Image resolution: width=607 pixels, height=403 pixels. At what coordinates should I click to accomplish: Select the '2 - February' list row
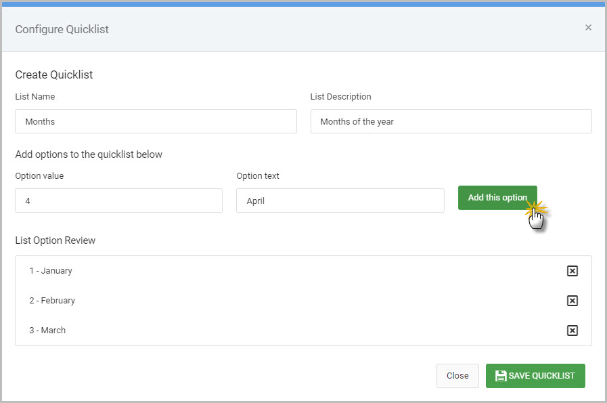tap(303, 301)
